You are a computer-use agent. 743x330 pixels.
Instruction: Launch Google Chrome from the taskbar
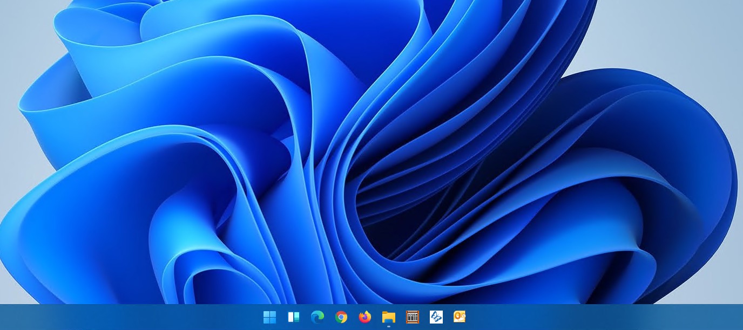[x=341, y=317]
